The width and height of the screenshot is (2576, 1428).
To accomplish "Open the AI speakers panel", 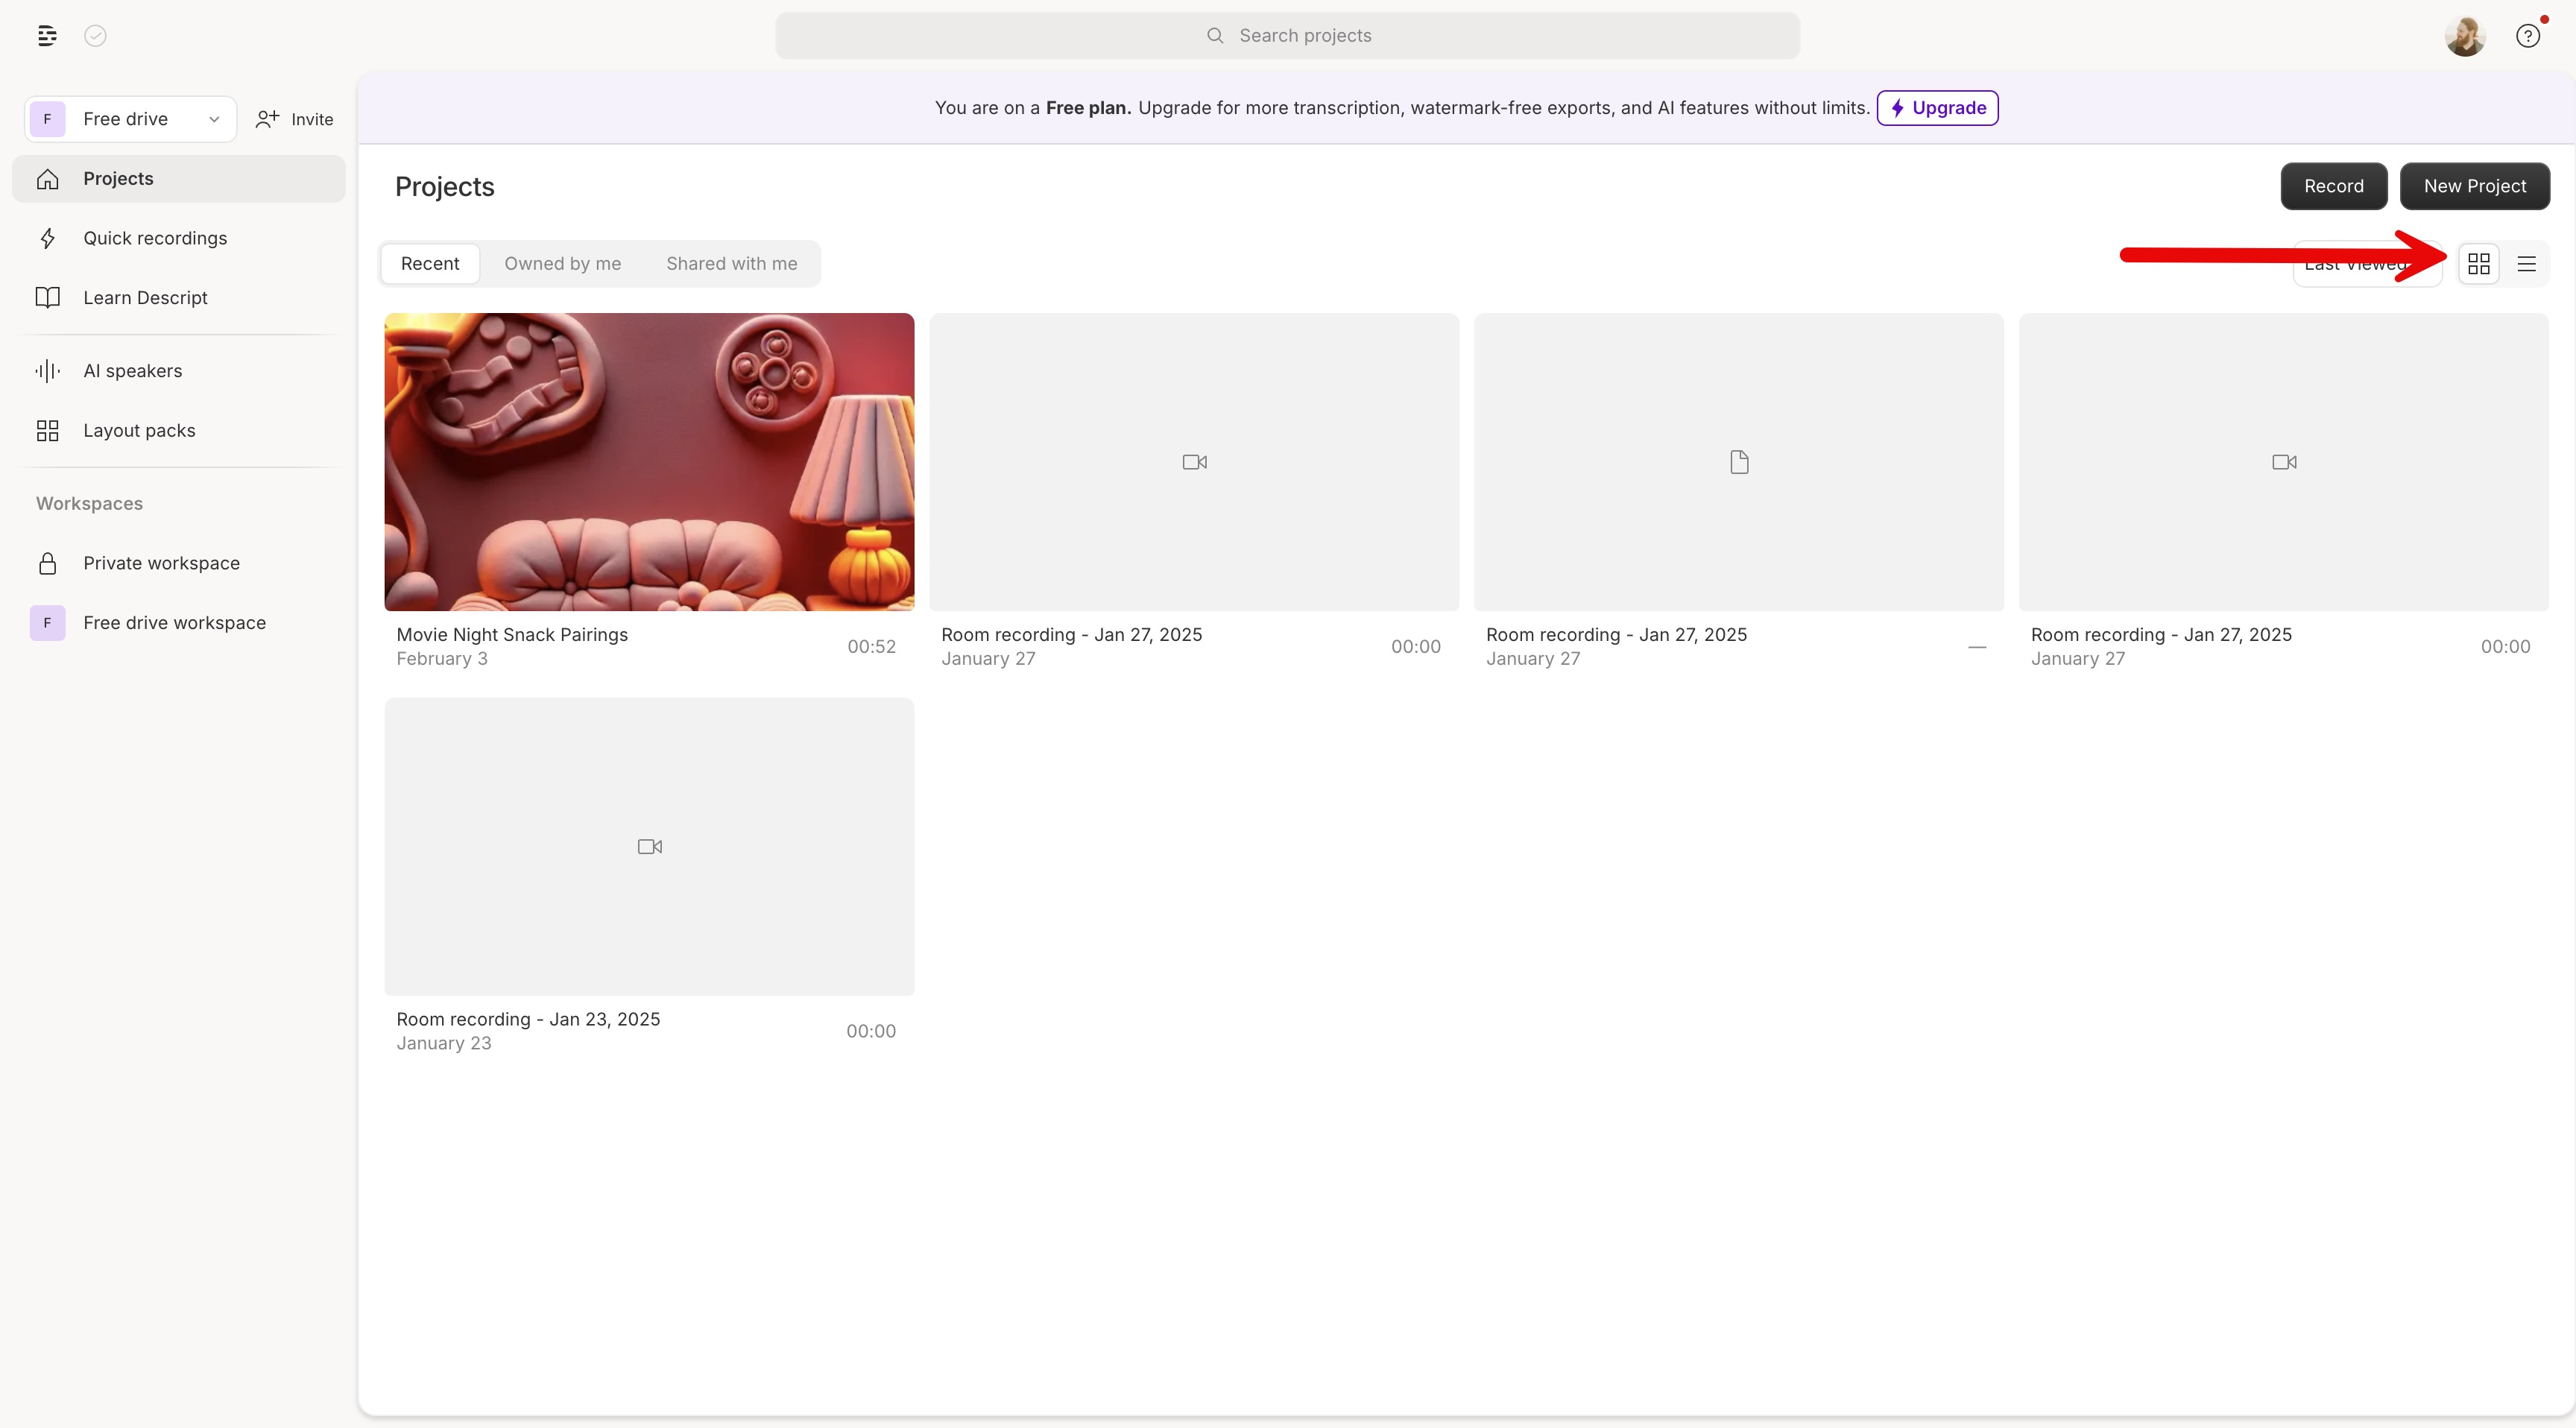I will tap(133, 370).
